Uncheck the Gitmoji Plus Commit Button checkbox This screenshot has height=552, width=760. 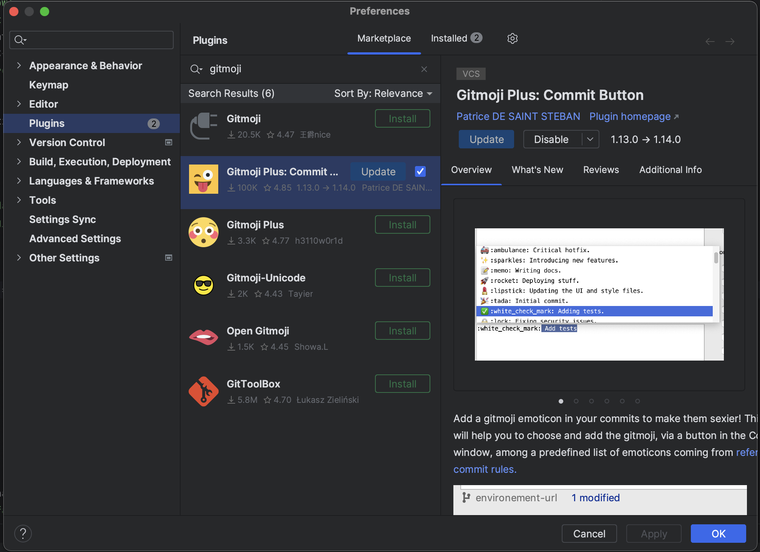coord(420,171)
